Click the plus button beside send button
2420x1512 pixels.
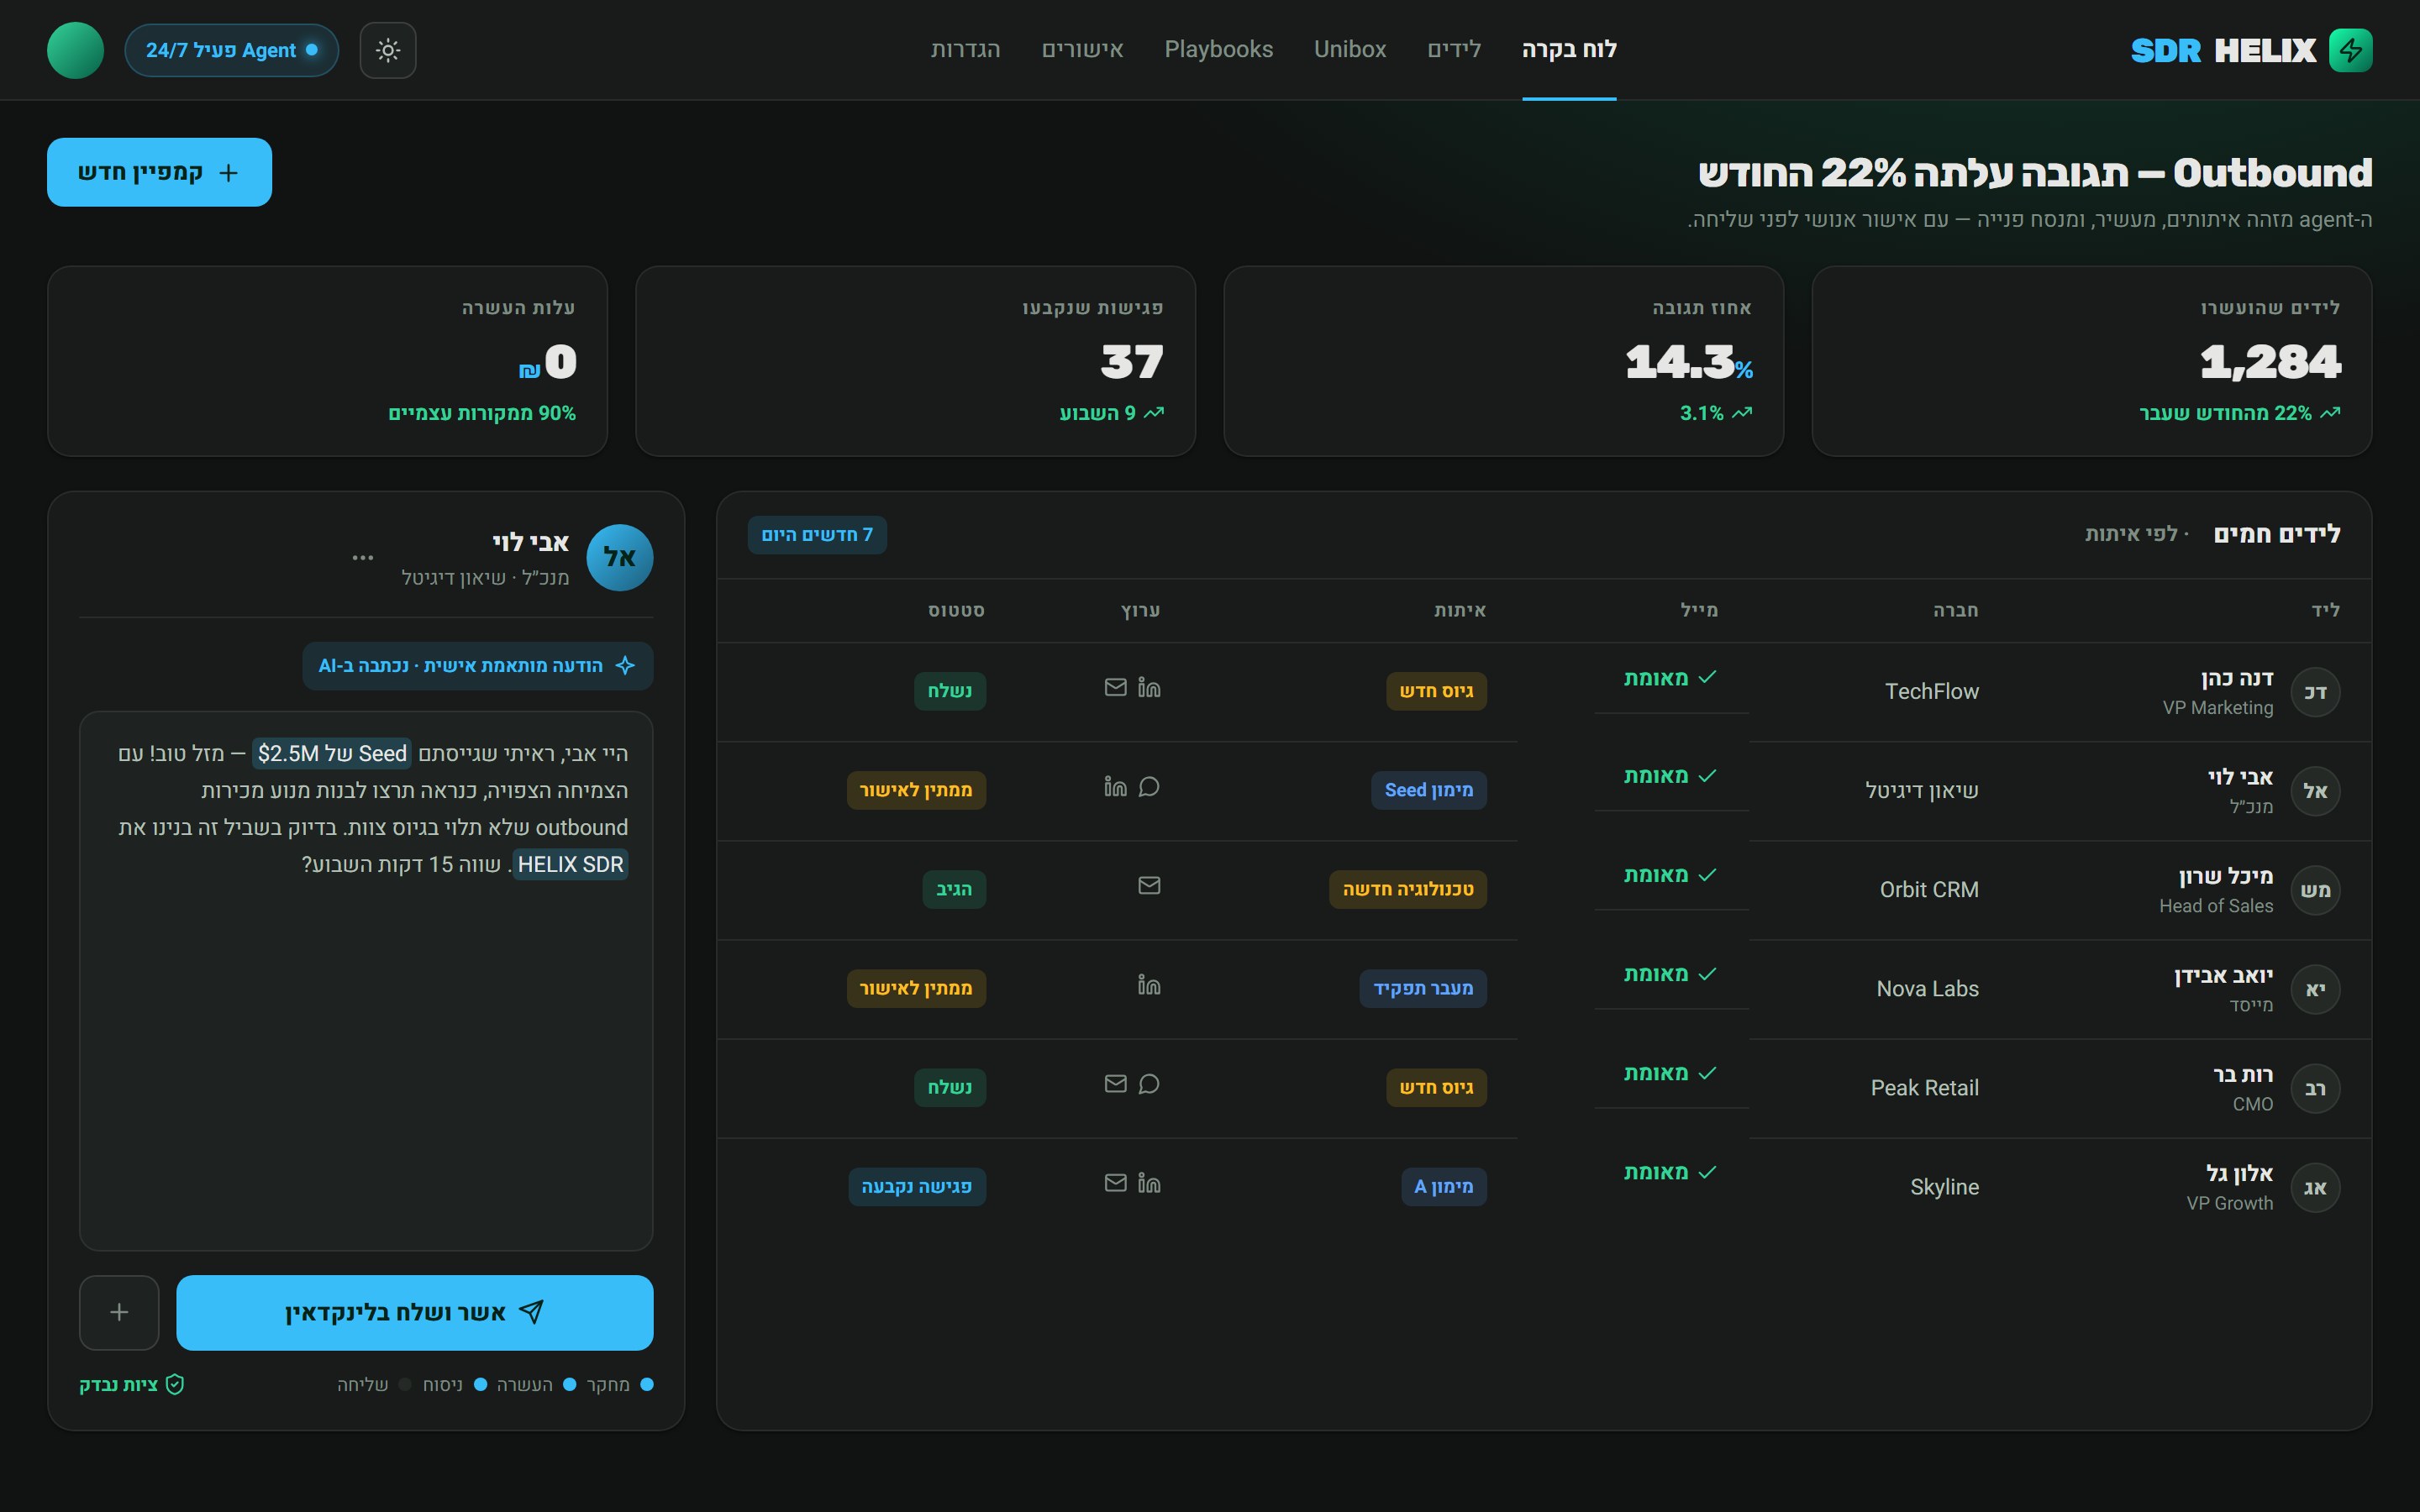coord(119,1312)
